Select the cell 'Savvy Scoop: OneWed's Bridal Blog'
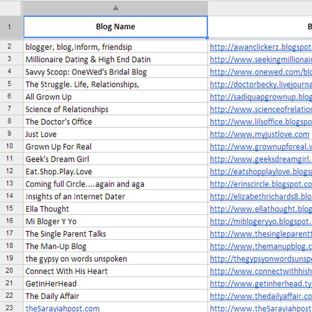 click(86, 72)
